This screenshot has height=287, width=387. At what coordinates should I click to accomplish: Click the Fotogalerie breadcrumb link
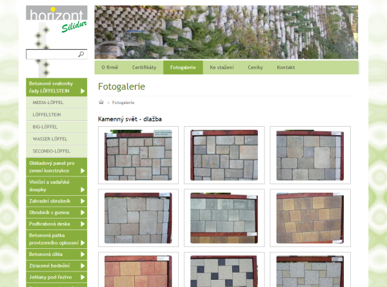[123, 102]
